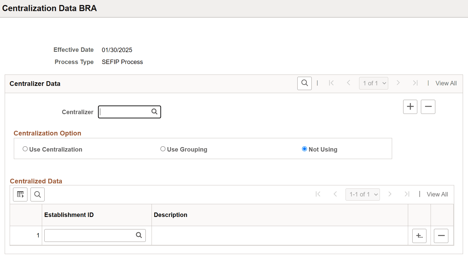The height and width of the screenshot is (256, 468).
Task: Add a new Centralizer Data row with plus icon
Action: [410, 107]
